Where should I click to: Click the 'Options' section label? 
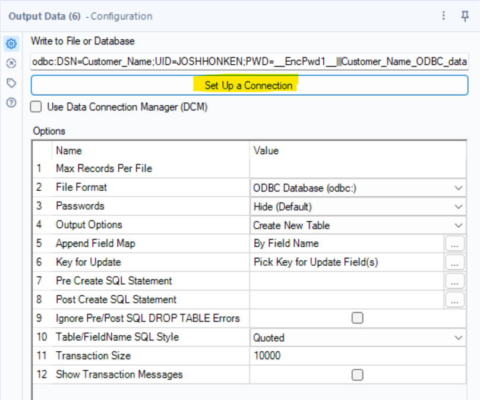click(x=49, y=131)
